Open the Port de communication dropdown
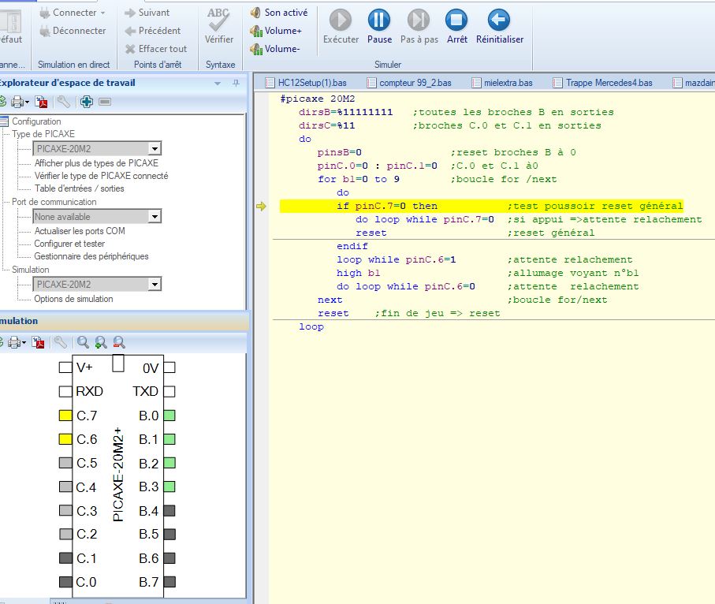 point(155,216)
